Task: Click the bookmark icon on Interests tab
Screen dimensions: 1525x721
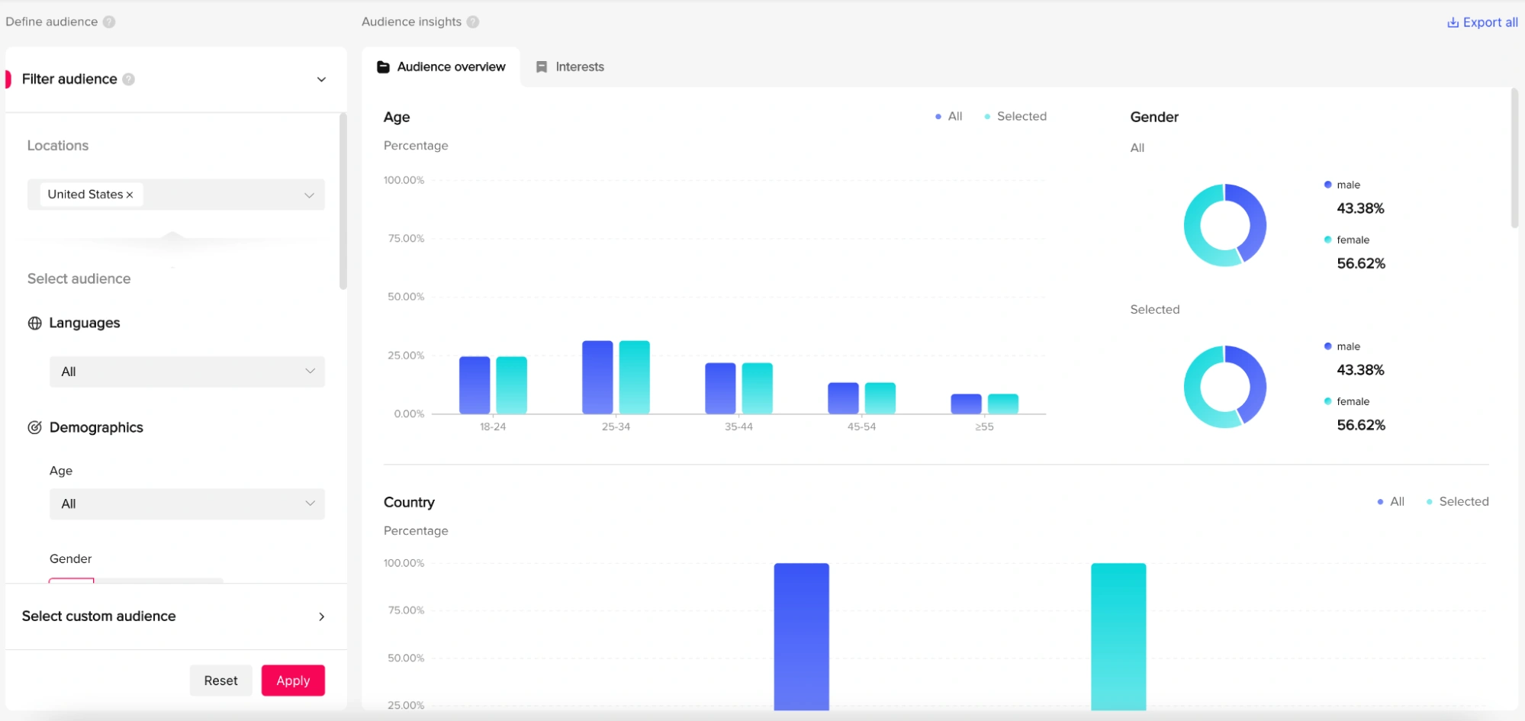Action: click(542, 67)
